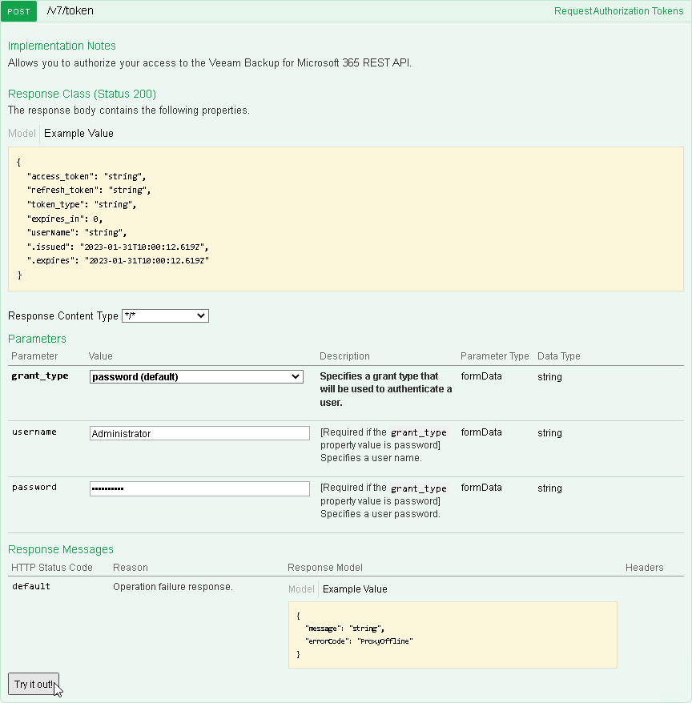Image resolution: width=692 pixels, height=703 pixels.
Task: Click the password description "Specifies a user password."
Action: pyautogui.click(x=380, y=514)
